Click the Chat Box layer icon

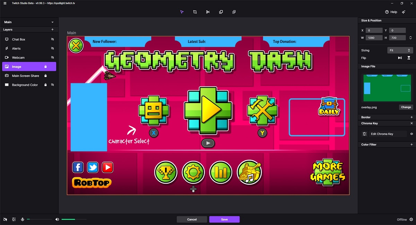coord(7,39)
